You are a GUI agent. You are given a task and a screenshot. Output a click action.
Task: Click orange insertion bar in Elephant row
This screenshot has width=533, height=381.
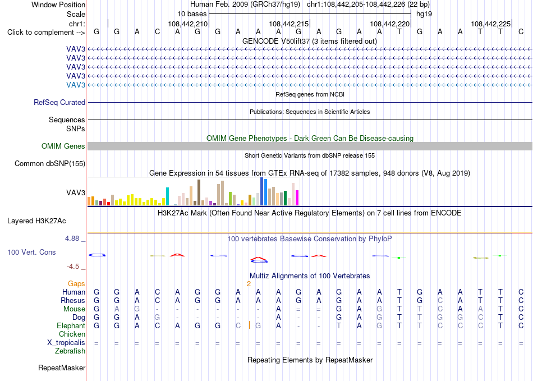point(249,325)
